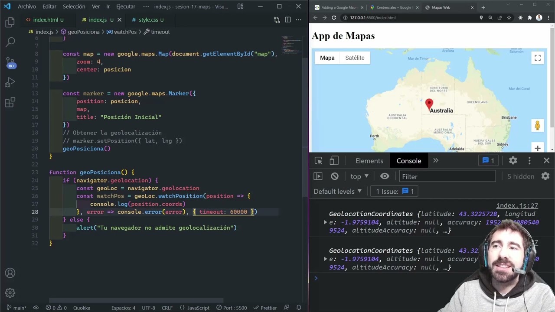Change encoding via UTF-8
The image size is (555, 312).
click(x=148, y=308)
